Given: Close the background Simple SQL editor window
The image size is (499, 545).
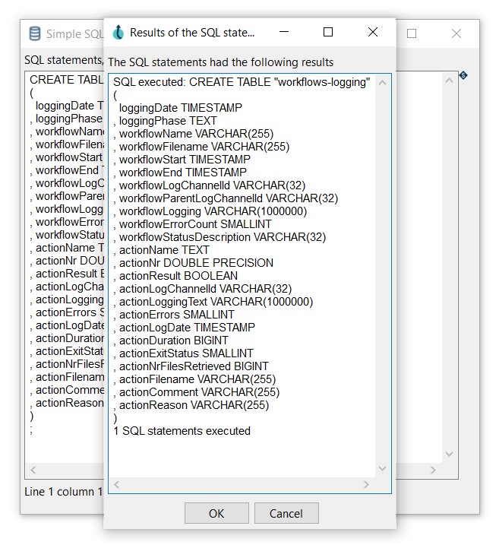Looking at the screenshot, I should tap(456, 34).
